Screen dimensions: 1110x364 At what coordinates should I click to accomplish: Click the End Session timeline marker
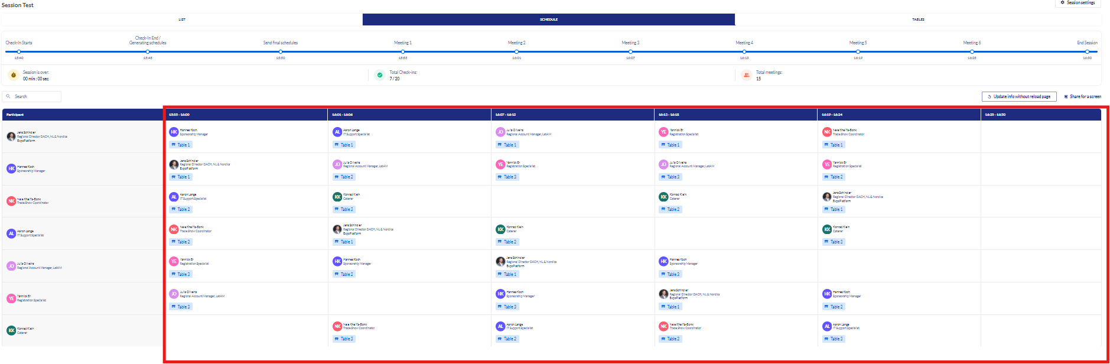1087,51
